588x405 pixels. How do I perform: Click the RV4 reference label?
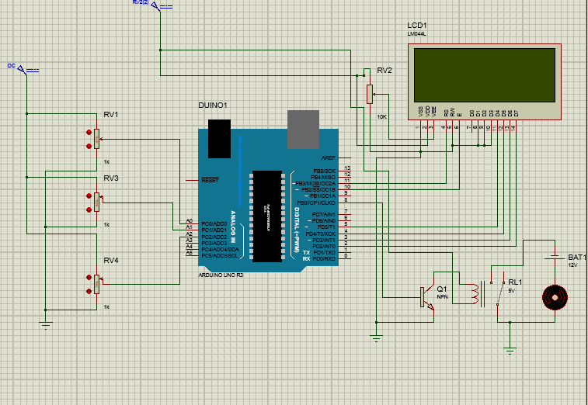point(111,261)
